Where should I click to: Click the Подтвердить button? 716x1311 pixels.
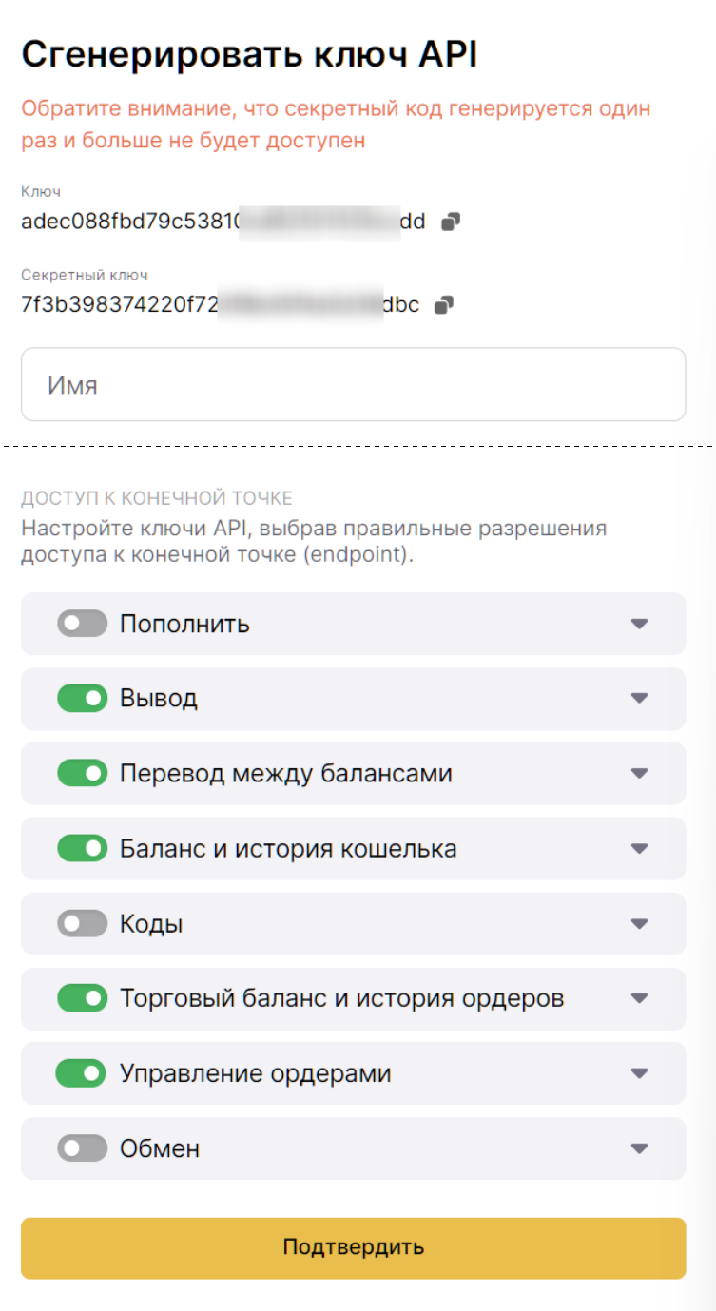pos(354,1247)
